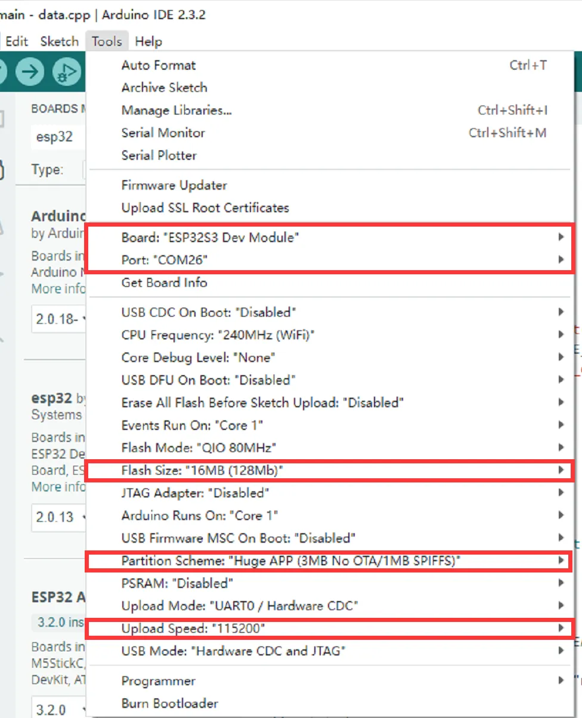The height and width of the screenshot is (718, 582).
Task: Open Upload Speed "115200" submenu
Action: pyautogui.click(x=330, y=629)
